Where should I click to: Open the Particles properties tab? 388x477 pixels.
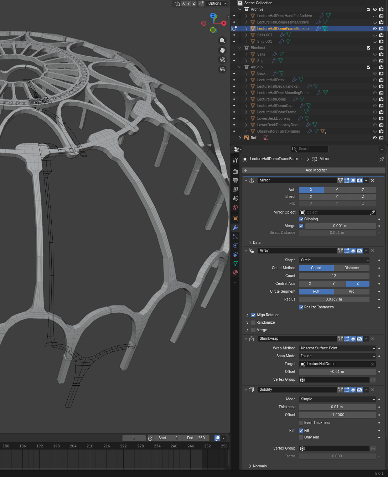point(235,236)
